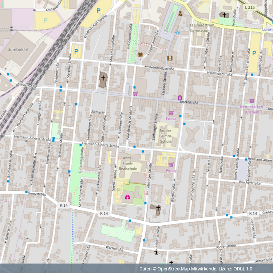Screen dimensions: 273x273
Task: Select the Brüder-Grimm-Schule label
Action: click(166, 136)
